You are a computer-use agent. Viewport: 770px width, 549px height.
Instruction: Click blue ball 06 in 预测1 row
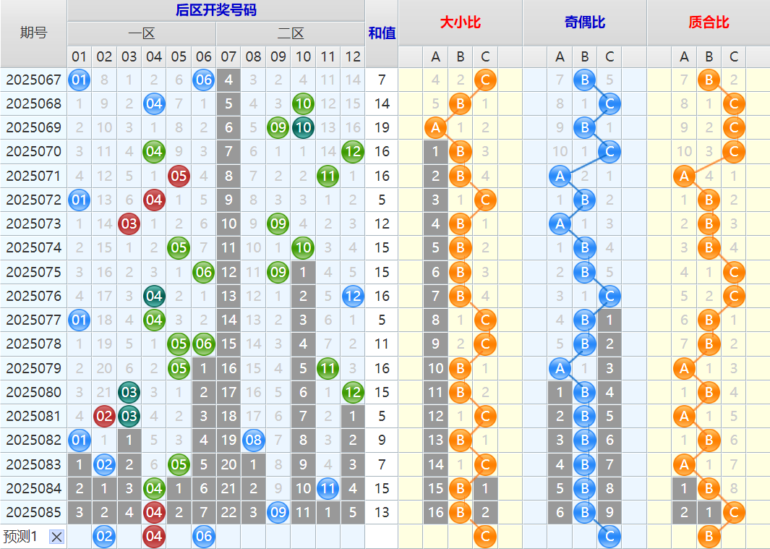[203, 536]
